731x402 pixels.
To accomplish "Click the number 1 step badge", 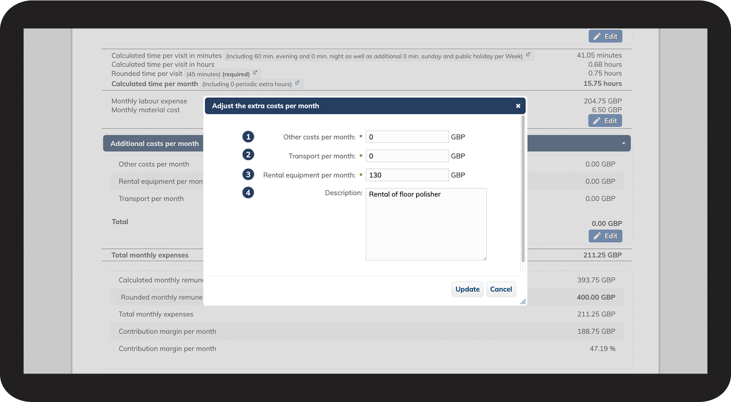I will coord(248,137).
